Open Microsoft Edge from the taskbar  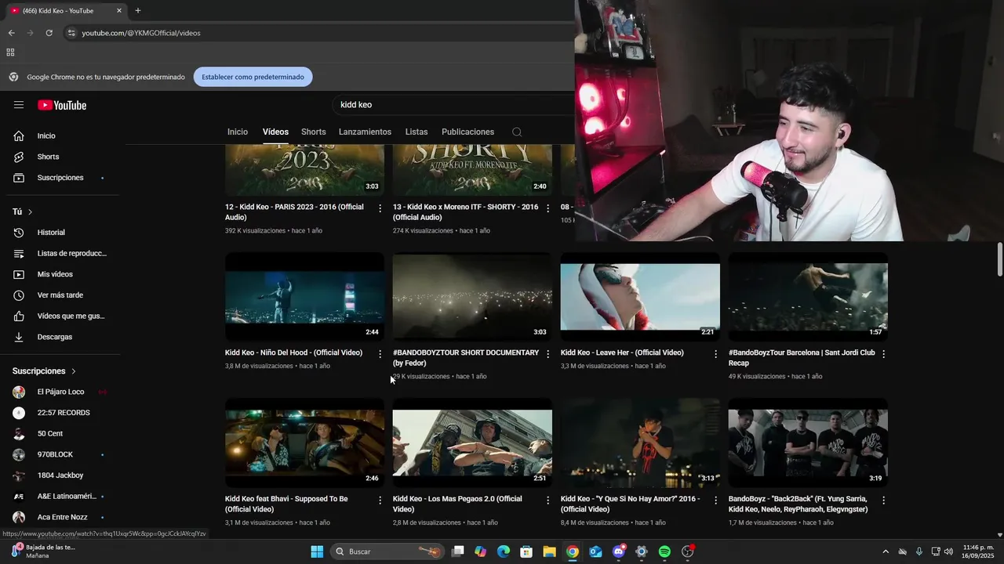coord(503,551)
